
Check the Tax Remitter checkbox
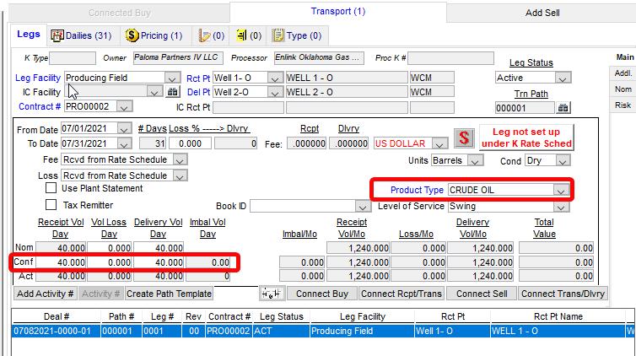[x=51, y=205]
